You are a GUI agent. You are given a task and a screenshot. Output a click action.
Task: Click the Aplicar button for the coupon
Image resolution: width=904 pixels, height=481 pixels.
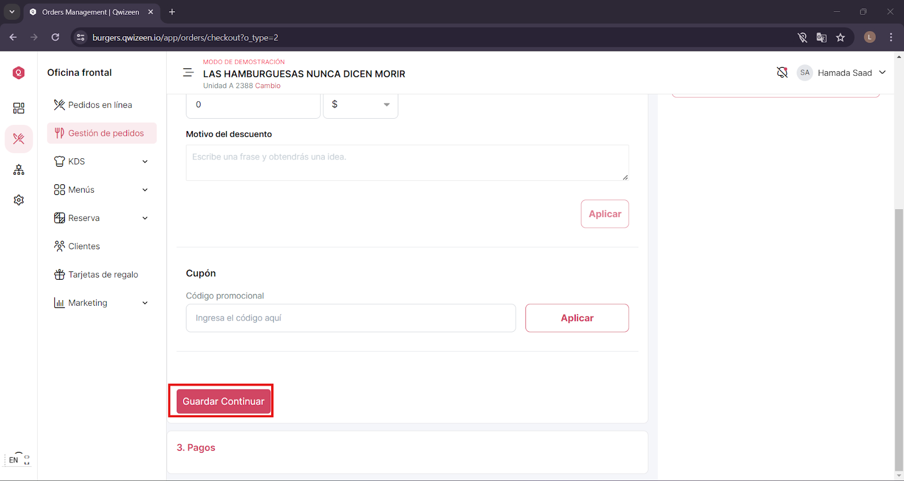[x=577, y=318]
